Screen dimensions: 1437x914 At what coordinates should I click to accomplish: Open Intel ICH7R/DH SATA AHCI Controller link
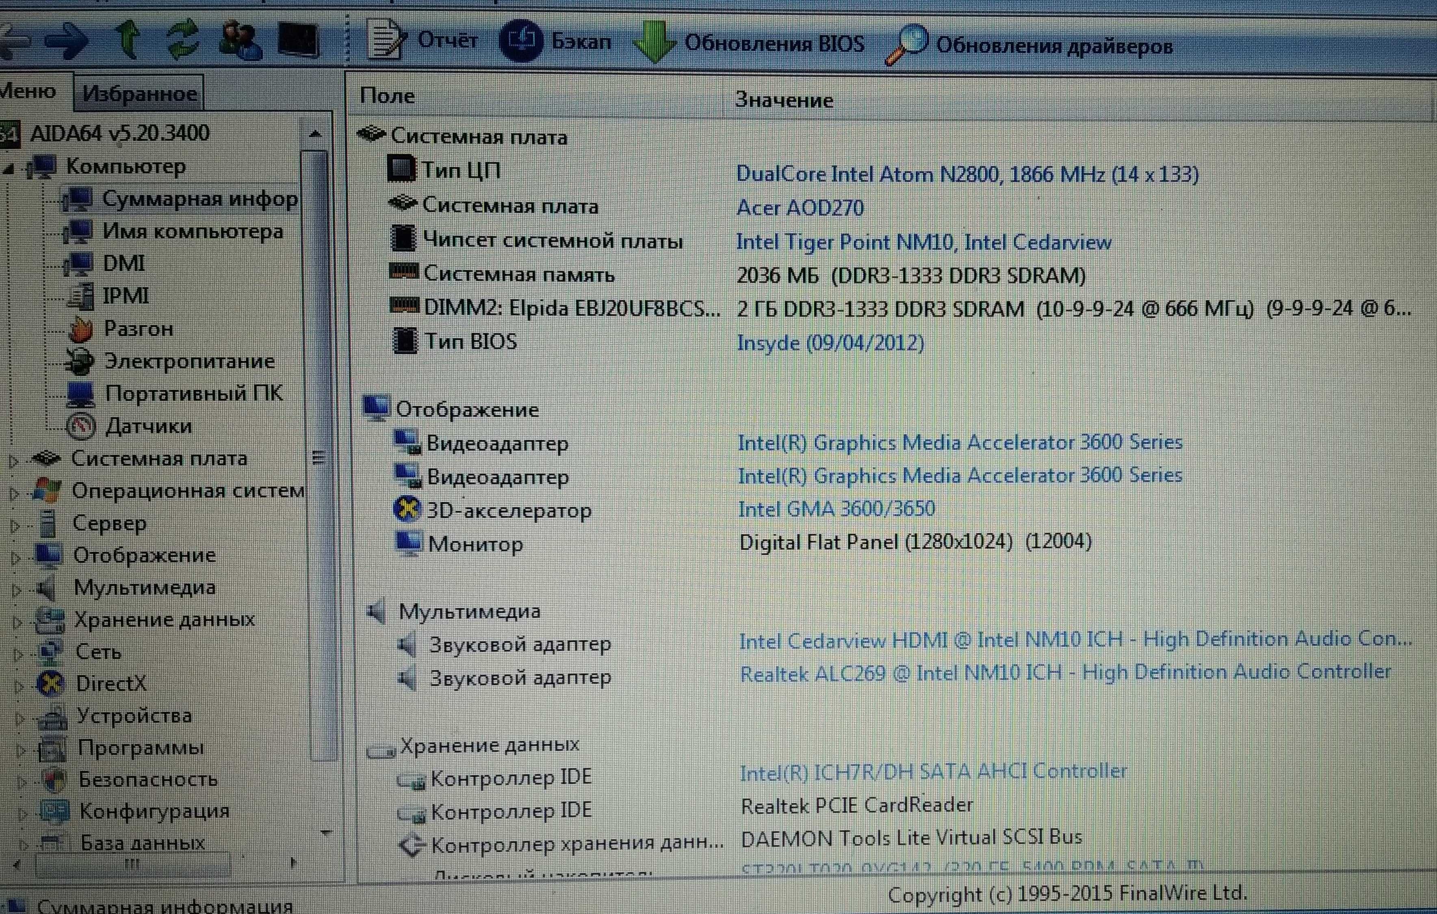pos(933,771)
